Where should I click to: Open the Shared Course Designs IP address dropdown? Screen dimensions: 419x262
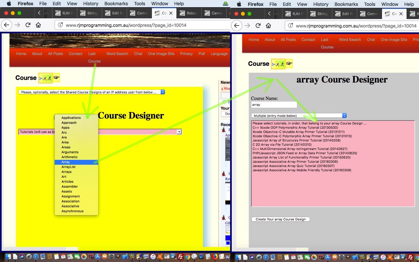tap(92, 92)
